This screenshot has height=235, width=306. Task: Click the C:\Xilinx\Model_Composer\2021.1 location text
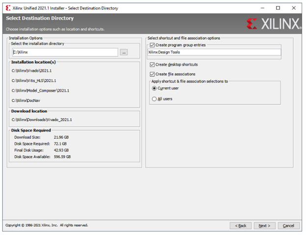pos(40,91)
